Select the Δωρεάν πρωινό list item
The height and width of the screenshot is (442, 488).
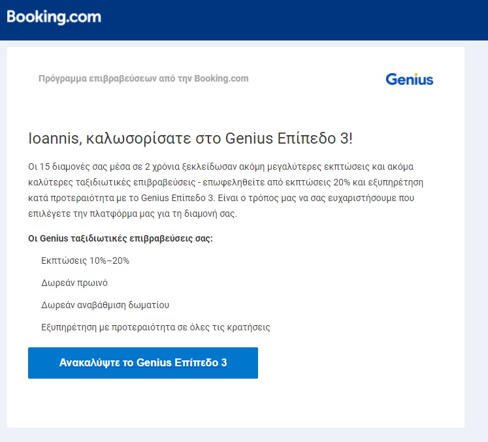tap(74, 283)
